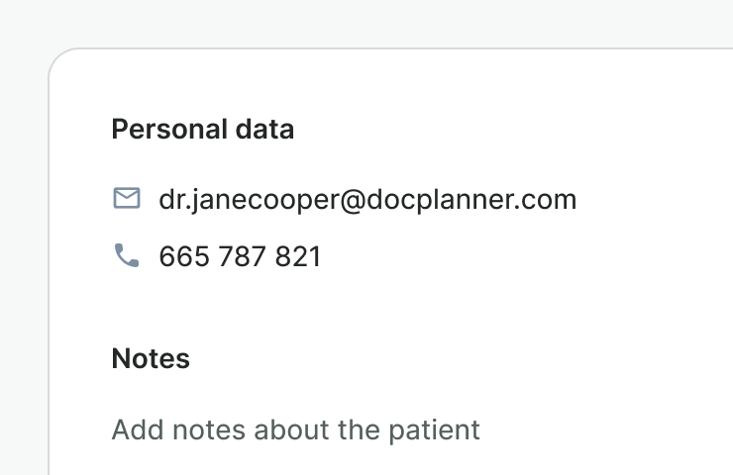Select the patient's email address text
733x475 pixels.
click(367, 200)
